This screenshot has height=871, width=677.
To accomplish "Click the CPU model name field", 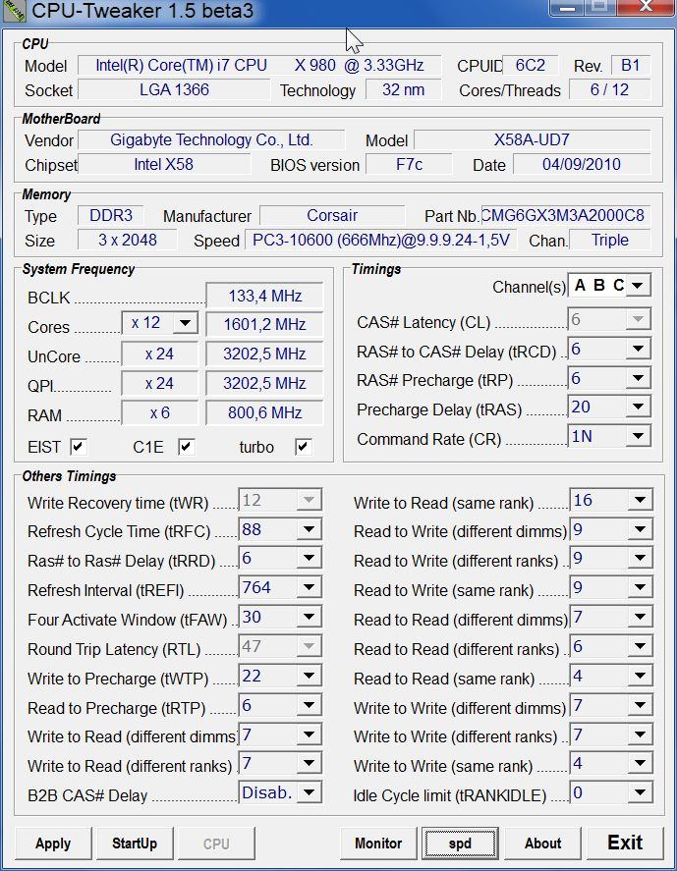I will (x=259, y=66).
